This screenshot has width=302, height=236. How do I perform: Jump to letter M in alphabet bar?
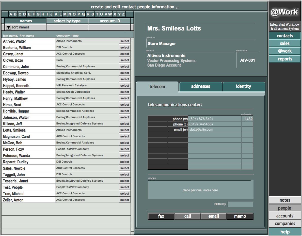[65, 14]
